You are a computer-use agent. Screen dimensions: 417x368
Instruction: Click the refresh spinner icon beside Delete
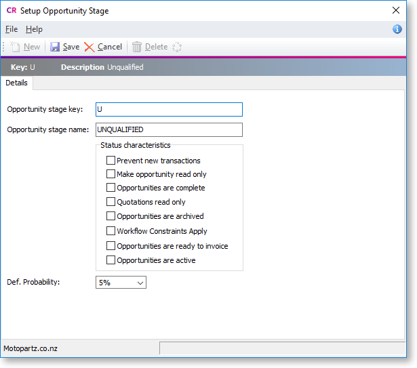coord(177,47)
